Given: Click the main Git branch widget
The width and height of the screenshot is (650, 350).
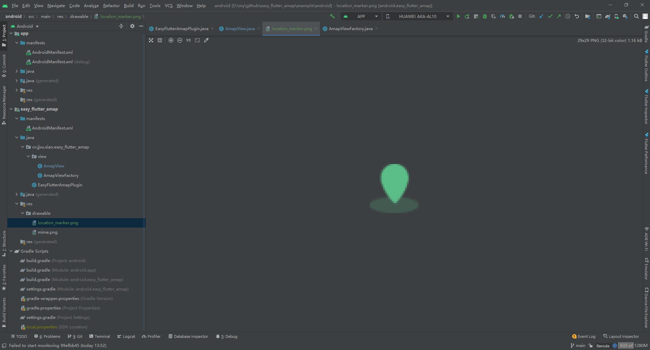Looking at the screenshot, I should 578,346.
